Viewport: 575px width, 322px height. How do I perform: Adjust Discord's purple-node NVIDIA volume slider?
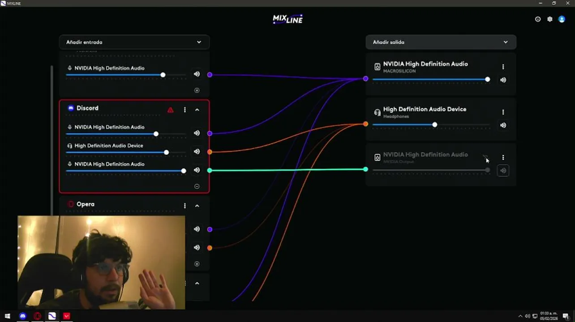[x=126, y=134]
